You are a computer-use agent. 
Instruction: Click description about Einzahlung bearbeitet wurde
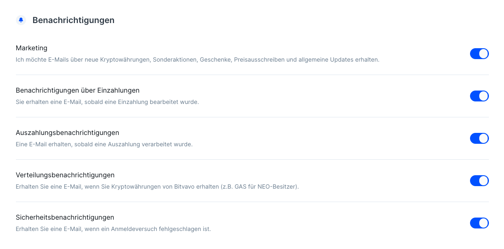coord(107,102)
